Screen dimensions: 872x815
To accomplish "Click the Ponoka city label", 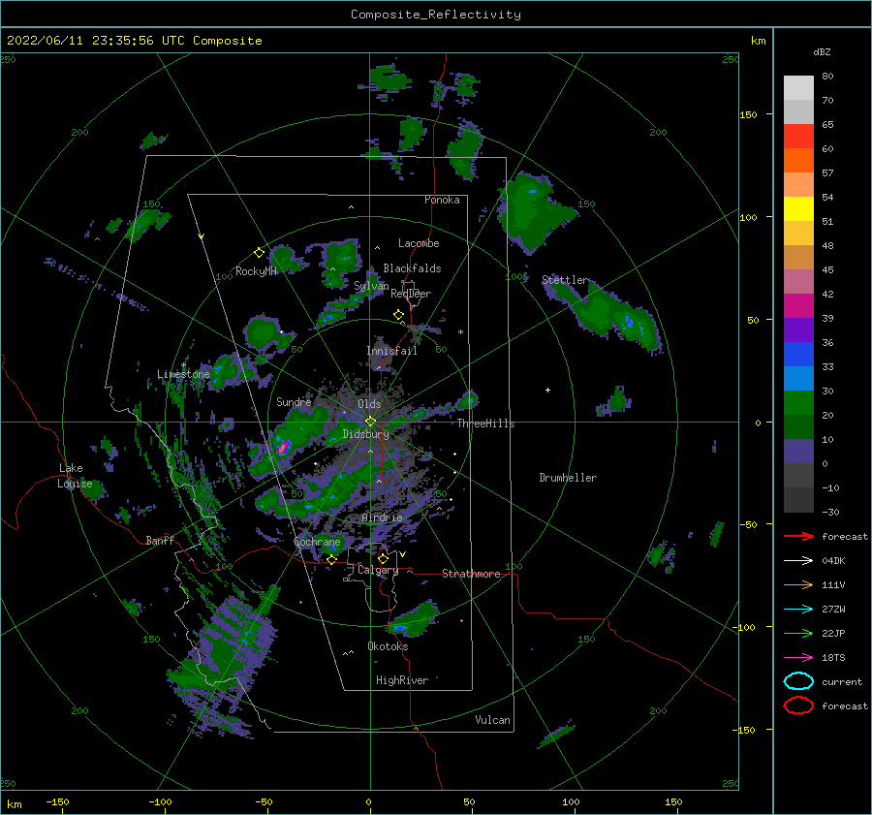I will click(x=442, y=200).
